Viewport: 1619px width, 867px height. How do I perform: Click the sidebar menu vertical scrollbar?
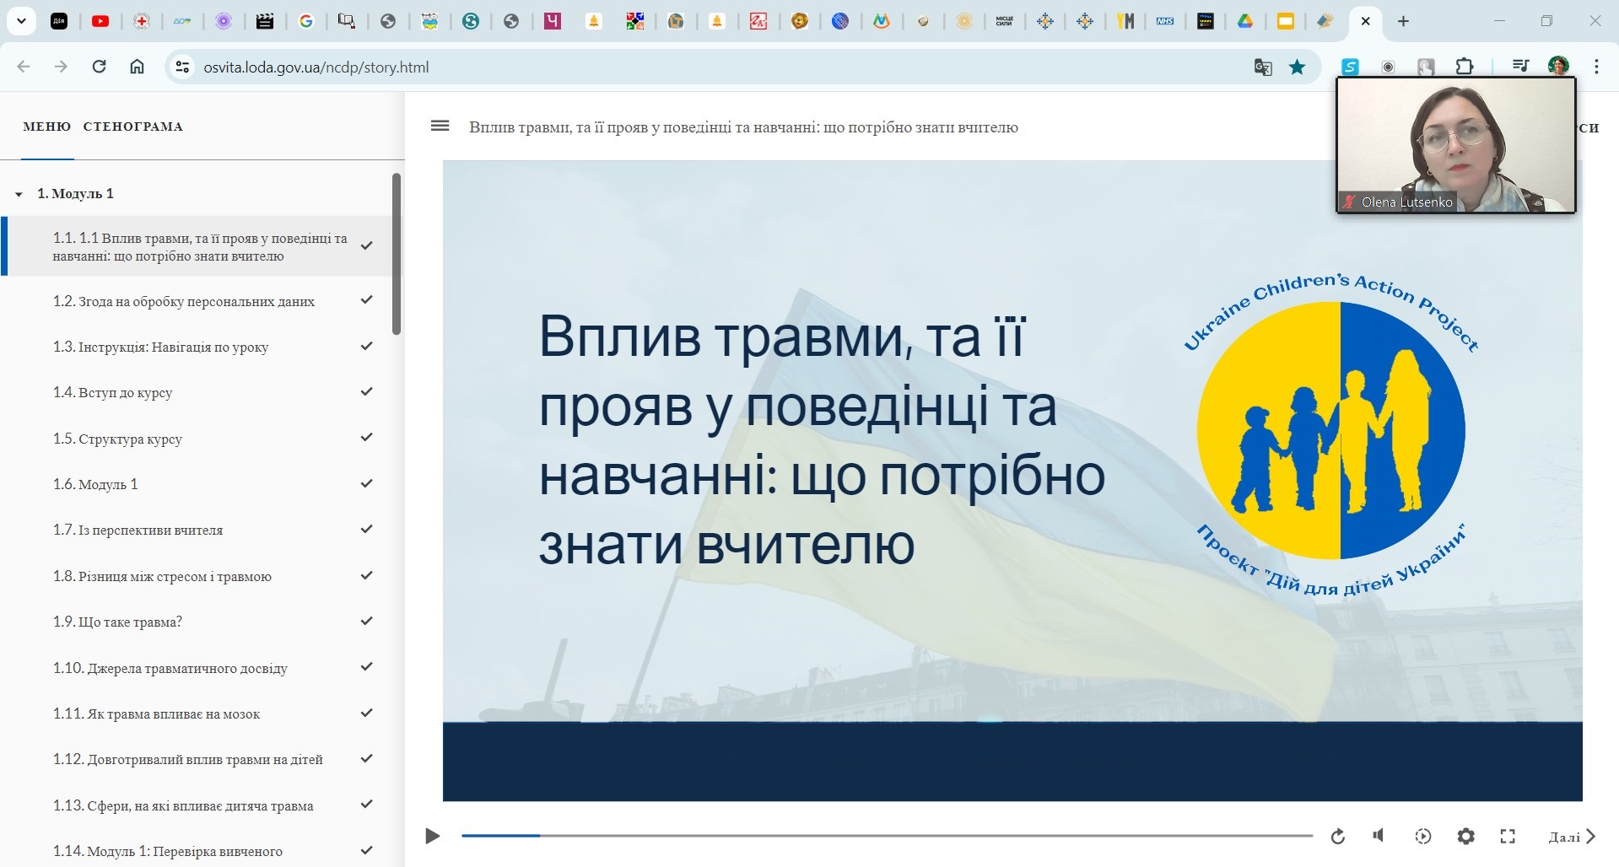click(x=397, y=253)
